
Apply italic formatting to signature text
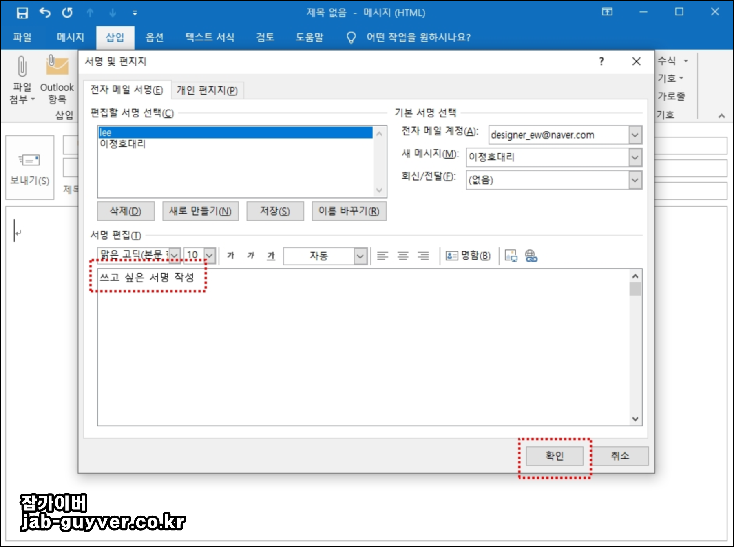tap(251, 256)
